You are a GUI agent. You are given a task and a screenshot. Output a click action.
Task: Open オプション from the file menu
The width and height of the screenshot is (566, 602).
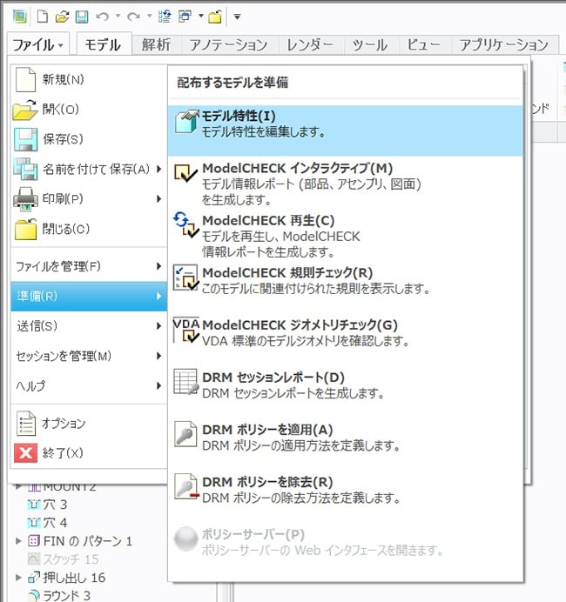pyautogui.click(x=64, y=424)
